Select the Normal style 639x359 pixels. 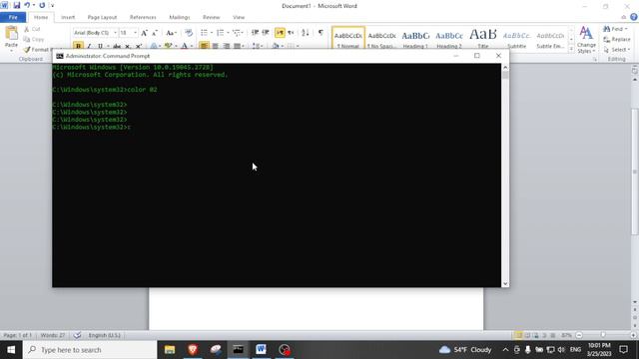(348, 38)
